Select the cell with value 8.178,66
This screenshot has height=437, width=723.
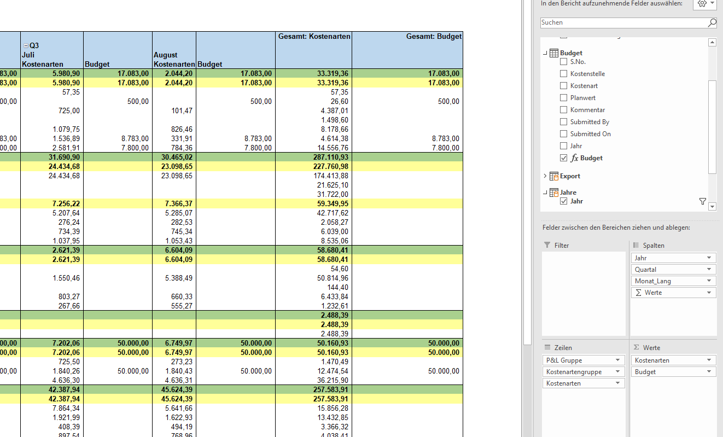pyautogui.click(x=313, y=130)
